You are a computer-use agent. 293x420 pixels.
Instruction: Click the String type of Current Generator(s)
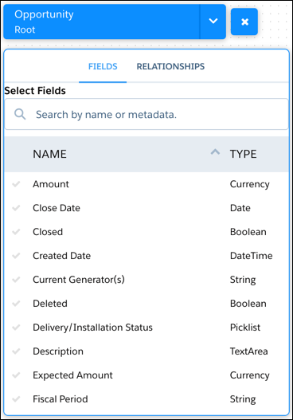click(243, 280)
